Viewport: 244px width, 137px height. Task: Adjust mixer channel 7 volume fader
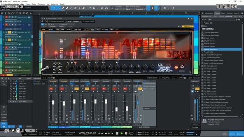(x=116, y=109)
